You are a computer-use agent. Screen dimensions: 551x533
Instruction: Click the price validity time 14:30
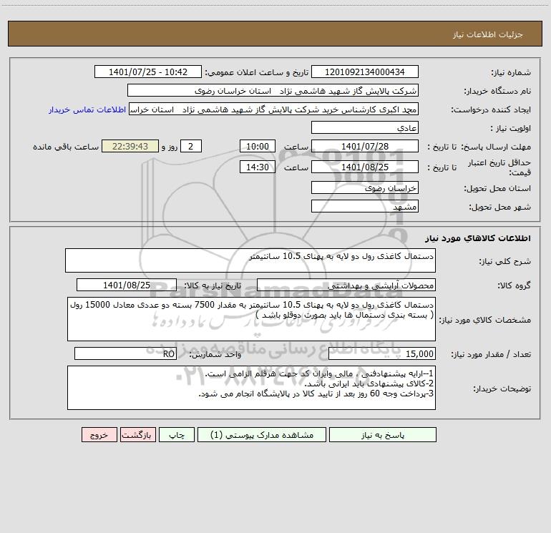click(257, 167)
